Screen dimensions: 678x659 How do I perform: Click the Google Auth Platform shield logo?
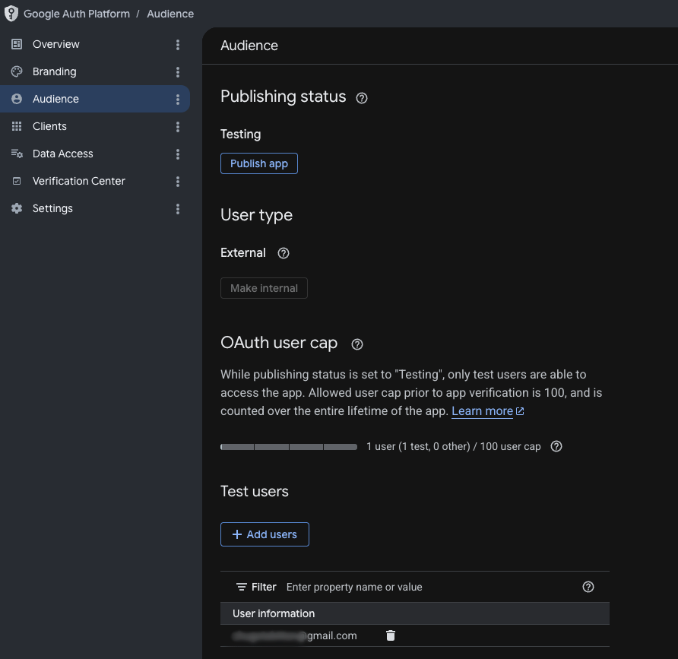point(11,14)
